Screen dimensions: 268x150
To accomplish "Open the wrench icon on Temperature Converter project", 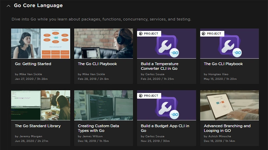I will 165,46.
